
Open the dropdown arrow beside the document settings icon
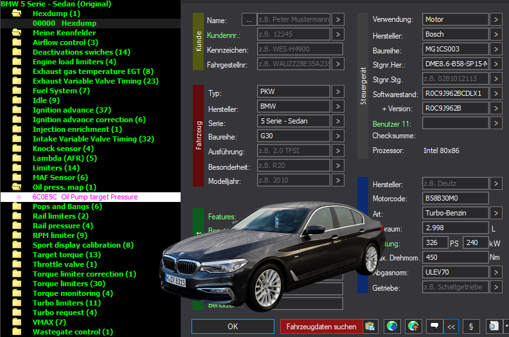pyautogui.click(x=506, y=326)
